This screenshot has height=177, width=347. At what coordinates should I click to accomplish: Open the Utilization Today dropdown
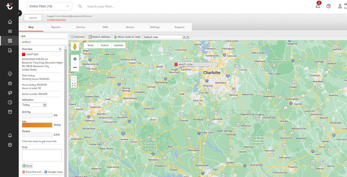[x=34, y=105]
